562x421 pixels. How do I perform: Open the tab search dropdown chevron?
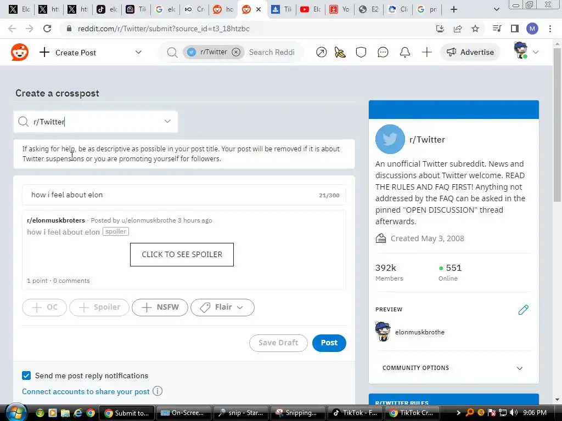[x=497, y=9]
